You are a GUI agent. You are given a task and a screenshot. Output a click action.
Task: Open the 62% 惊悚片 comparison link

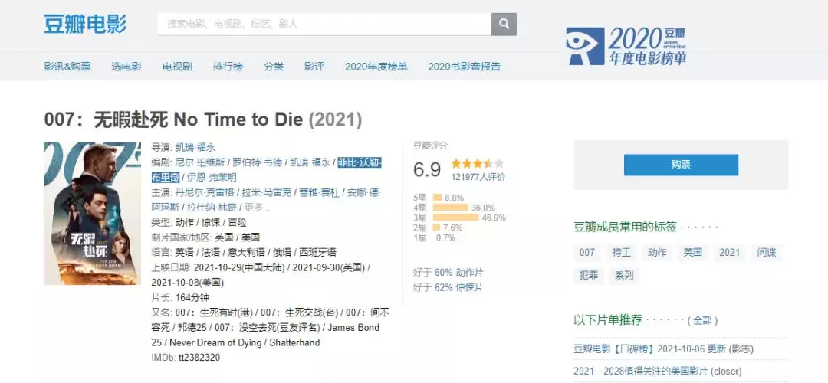pyautogui.click(x=458, y=287)
